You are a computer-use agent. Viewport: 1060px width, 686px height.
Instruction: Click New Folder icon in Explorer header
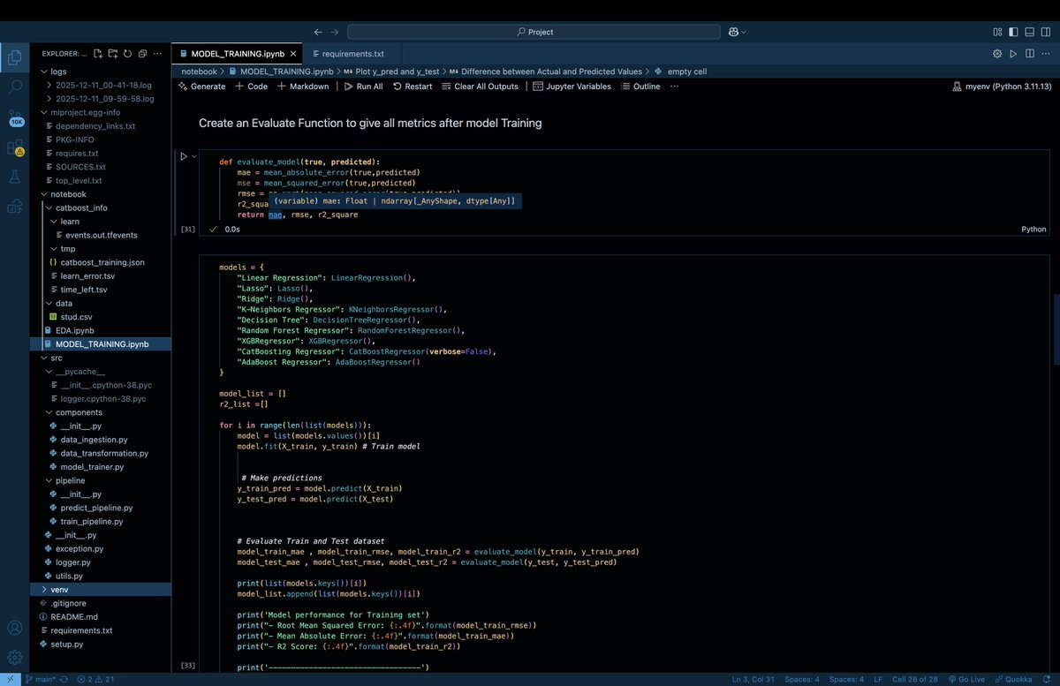(113, 54)
